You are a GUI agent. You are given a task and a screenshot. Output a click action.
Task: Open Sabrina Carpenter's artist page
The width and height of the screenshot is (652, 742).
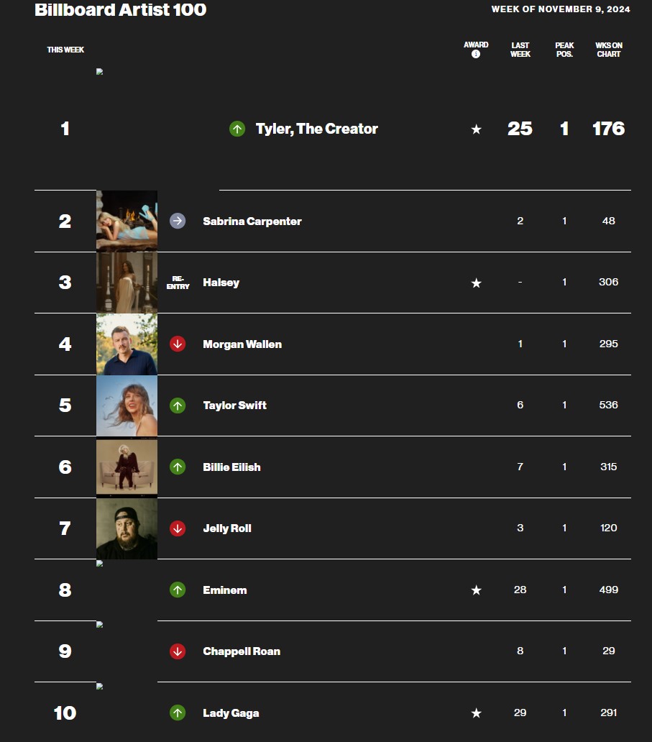pos(252,221)
